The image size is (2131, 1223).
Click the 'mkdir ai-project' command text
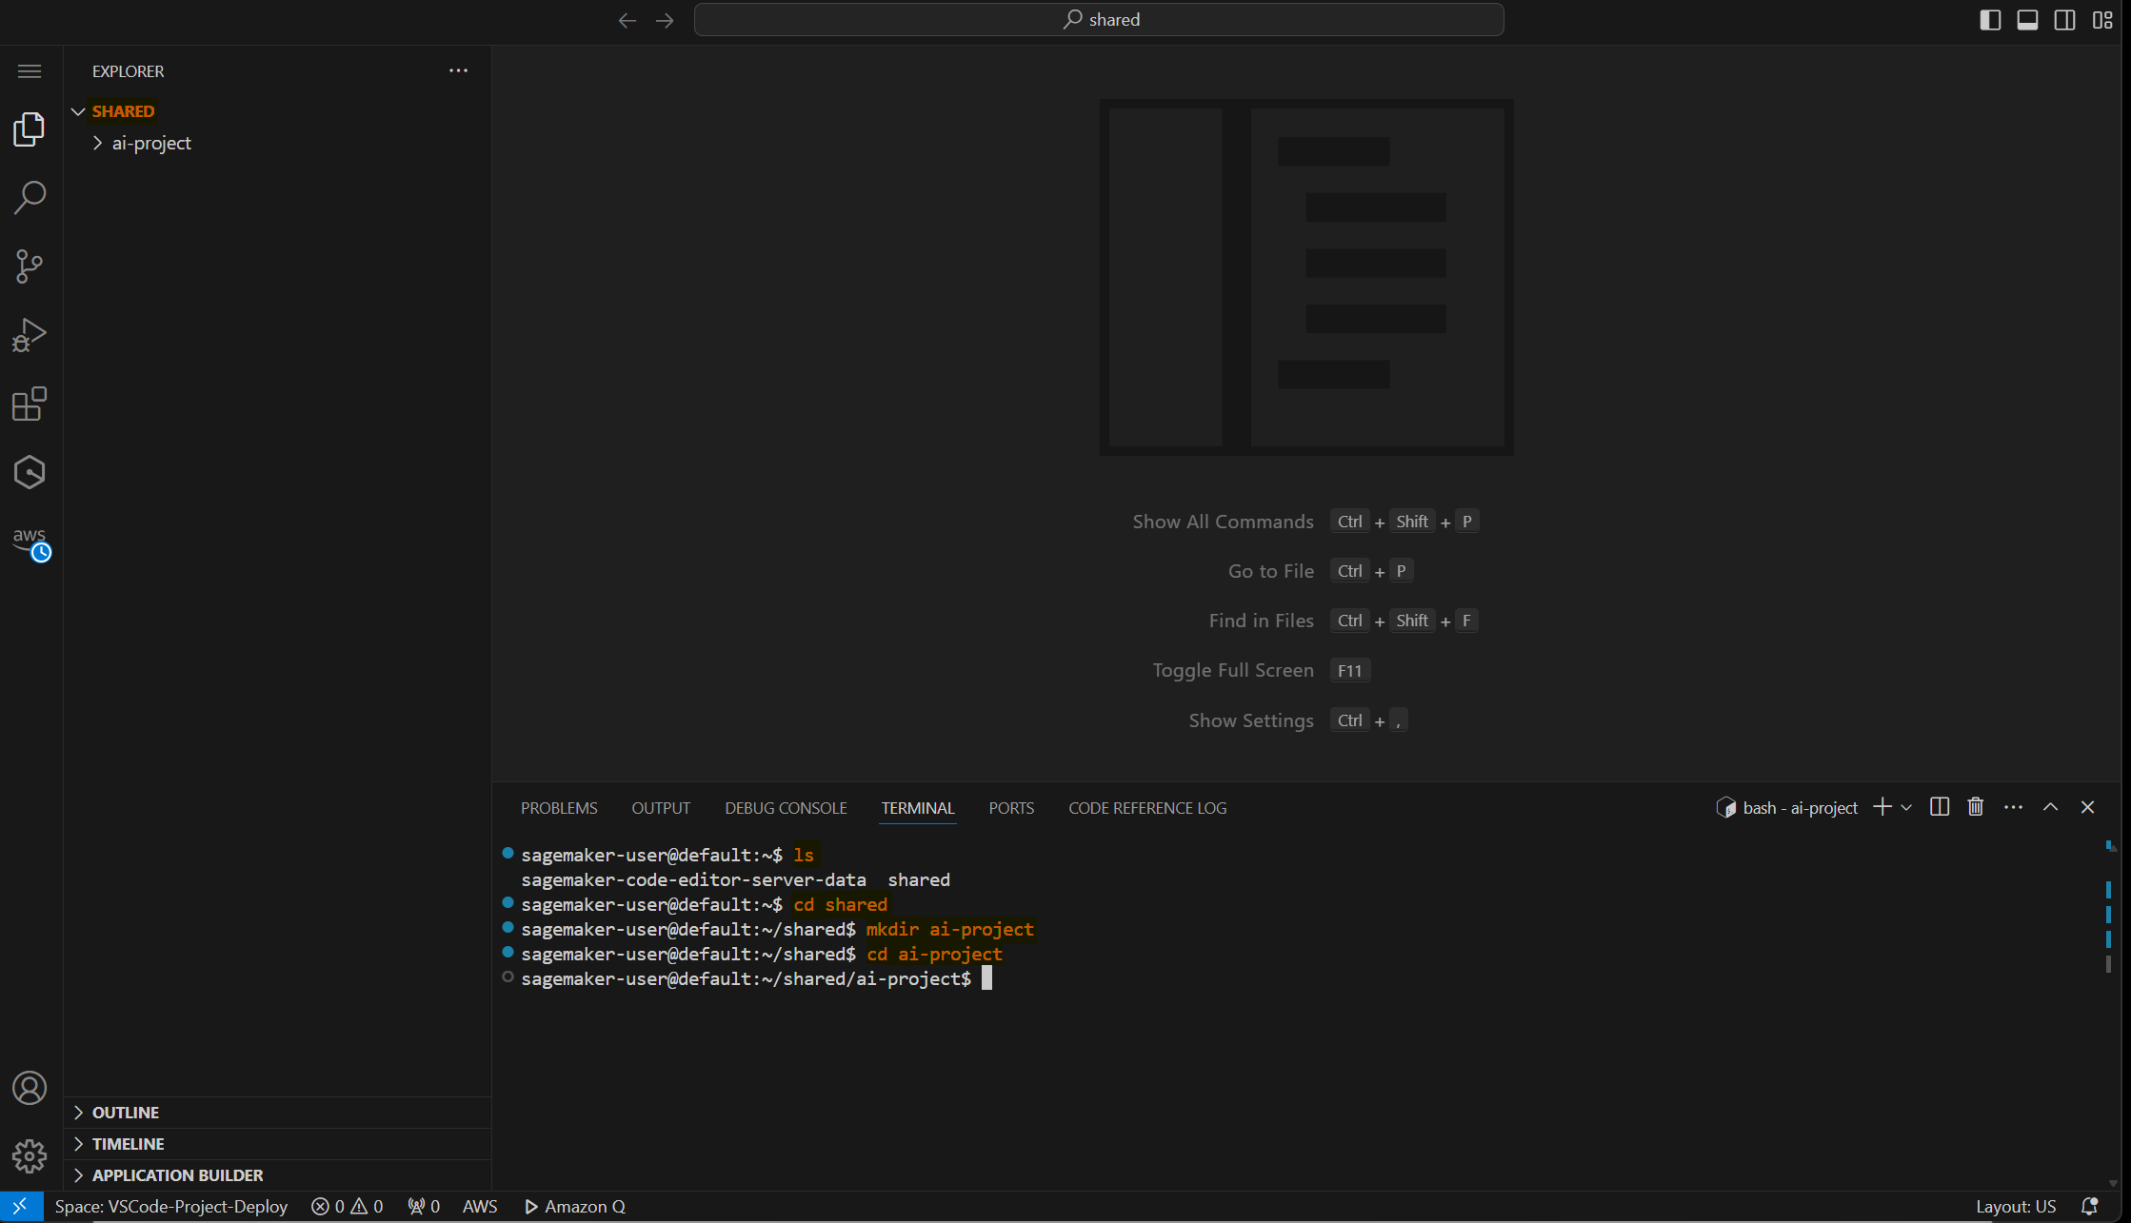[949, 929]
